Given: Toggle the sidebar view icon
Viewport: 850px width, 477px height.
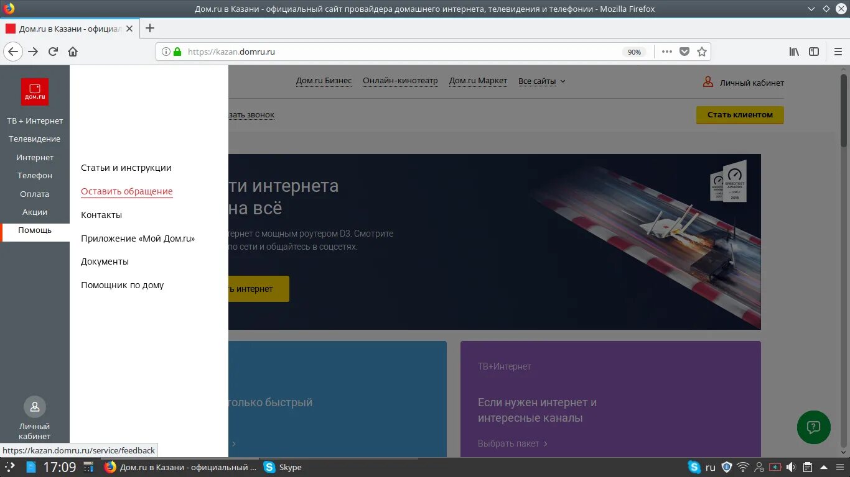Looking at the screenshot, I should click(x=814, y=52).
